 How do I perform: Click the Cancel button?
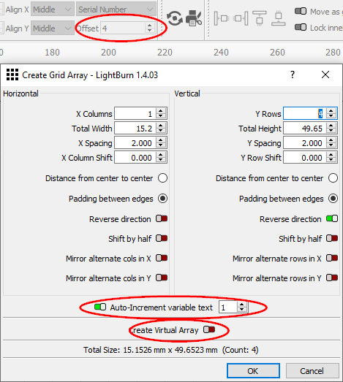pos(312,371)
